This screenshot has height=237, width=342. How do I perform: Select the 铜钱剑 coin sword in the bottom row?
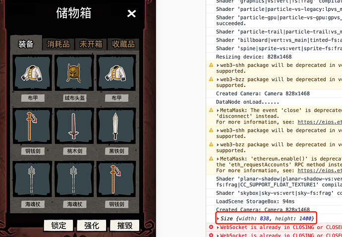click(x=116, y=179)
